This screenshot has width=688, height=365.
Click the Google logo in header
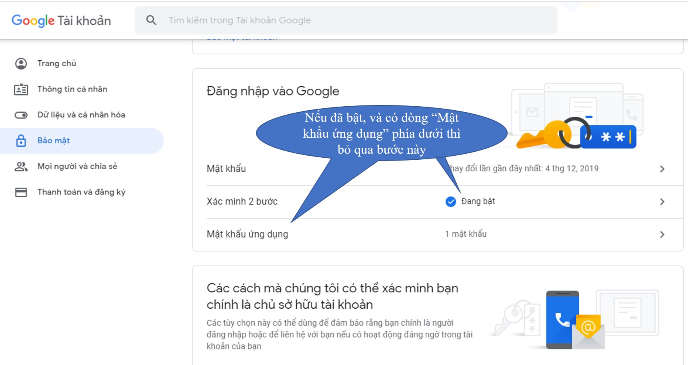33,20
